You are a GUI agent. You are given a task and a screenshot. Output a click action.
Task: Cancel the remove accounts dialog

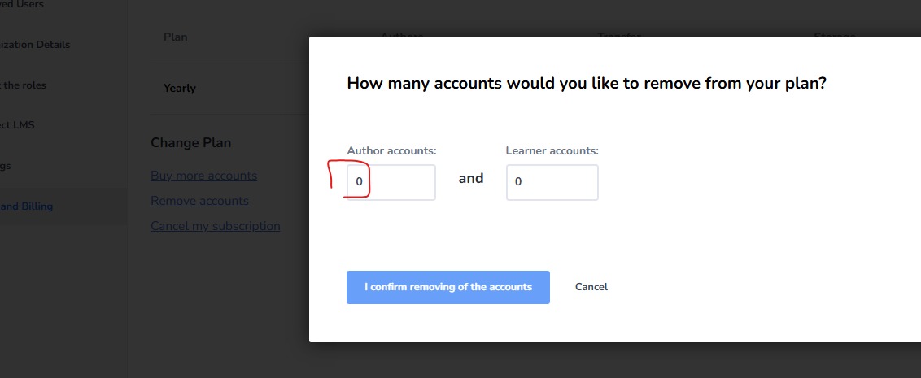(591, 287)
